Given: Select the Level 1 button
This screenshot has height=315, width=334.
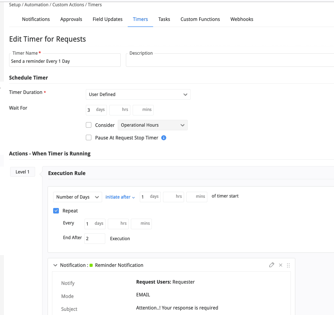Looking at the screenshot, I should pos(23,172).
